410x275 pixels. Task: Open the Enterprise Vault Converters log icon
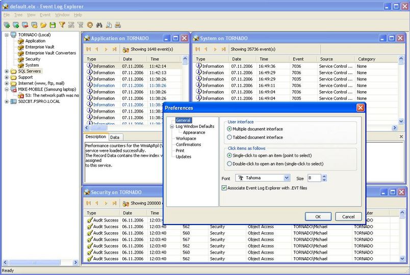pyautogui.click(x=21, y=53)
